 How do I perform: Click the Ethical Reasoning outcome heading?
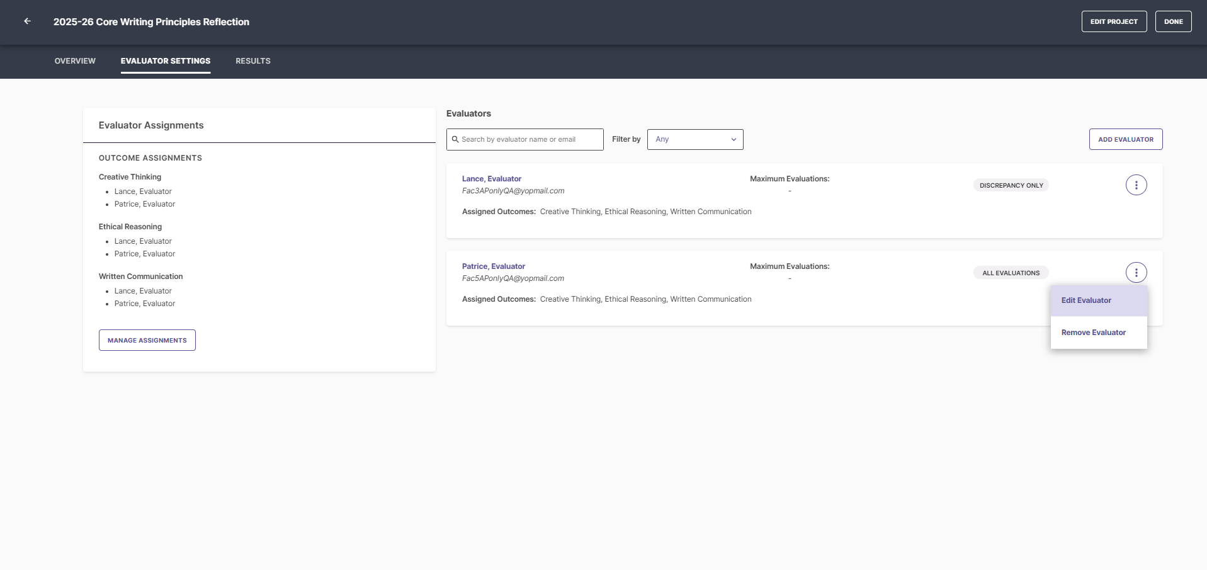(x=130, y=227)
